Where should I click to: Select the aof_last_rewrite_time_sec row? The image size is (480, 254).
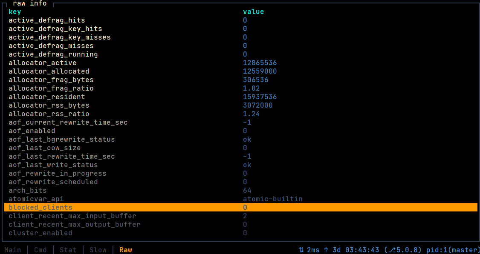click(x=241, y=157)
